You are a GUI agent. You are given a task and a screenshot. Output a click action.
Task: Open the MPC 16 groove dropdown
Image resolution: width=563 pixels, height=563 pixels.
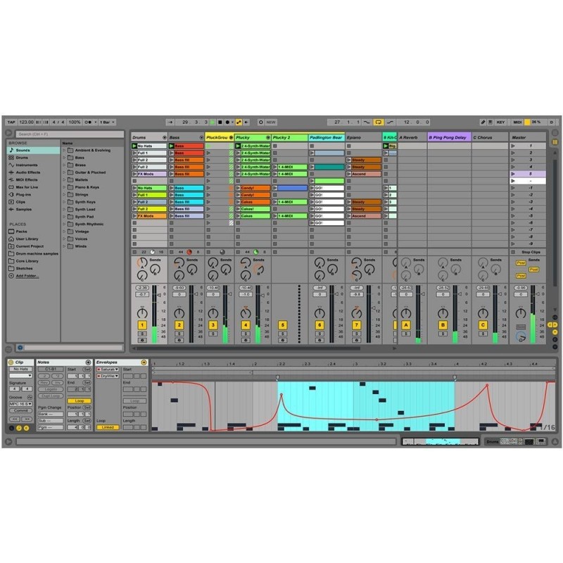[20, 404]
